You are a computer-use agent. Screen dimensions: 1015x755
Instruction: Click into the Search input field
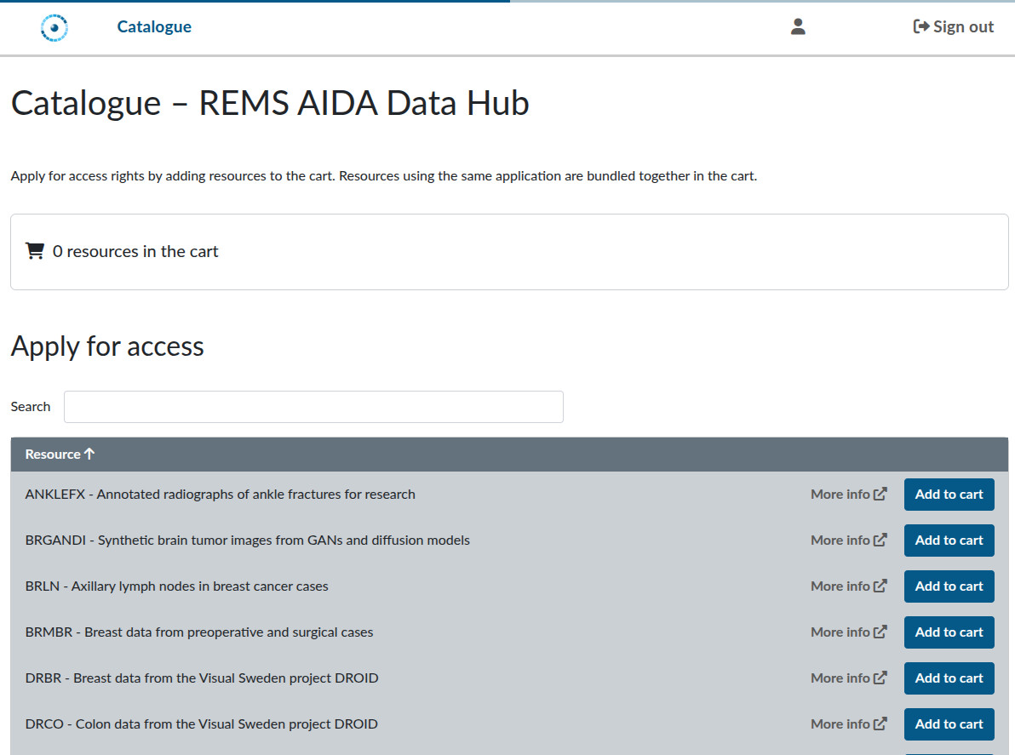313,407
